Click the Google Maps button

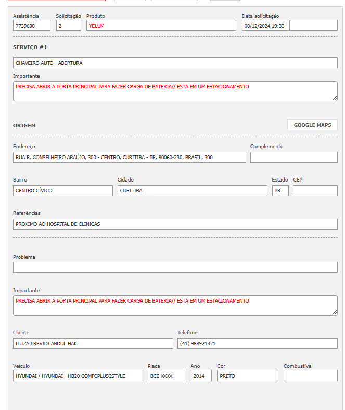[x=312, y=125]
